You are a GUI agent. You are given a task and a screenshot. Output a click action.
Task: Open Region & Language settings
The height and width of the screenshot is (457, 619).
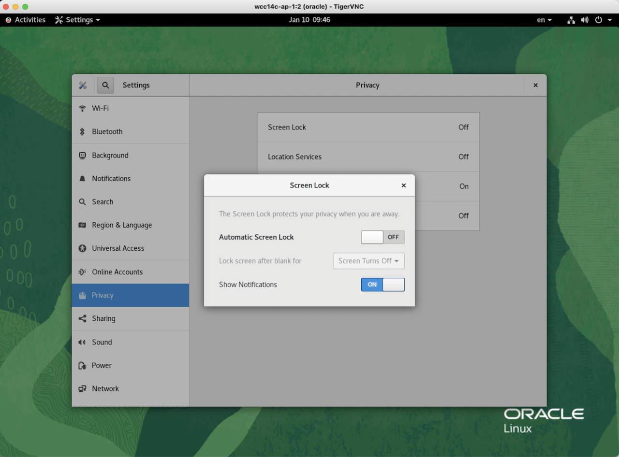coord(130,225)
